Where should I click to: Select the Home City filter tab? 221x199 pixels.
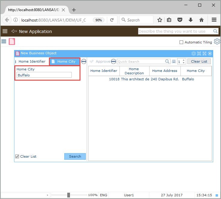tap(65, 61)
